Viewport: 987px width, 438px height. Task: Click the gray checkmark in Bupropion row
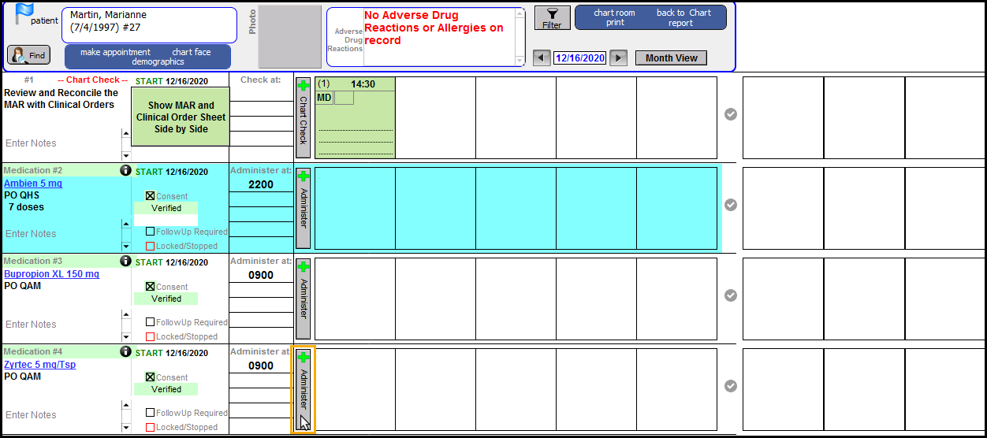731,295
